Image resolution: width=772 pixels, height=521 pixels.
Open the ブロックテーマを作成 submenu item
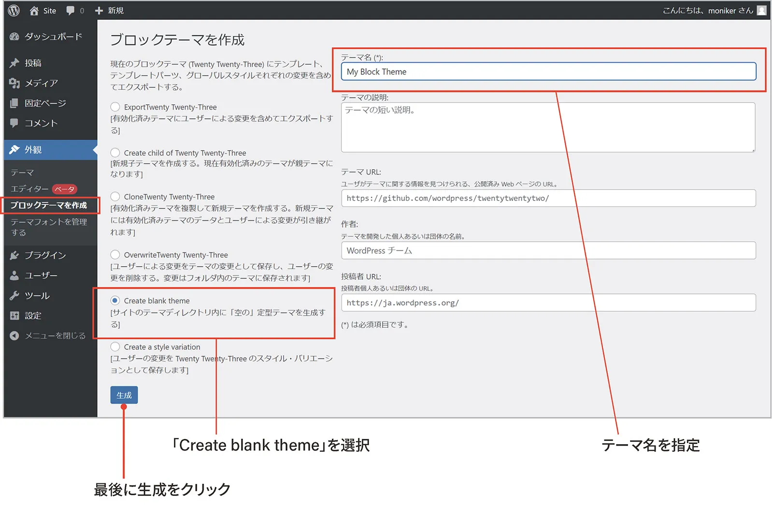[49, 205]
